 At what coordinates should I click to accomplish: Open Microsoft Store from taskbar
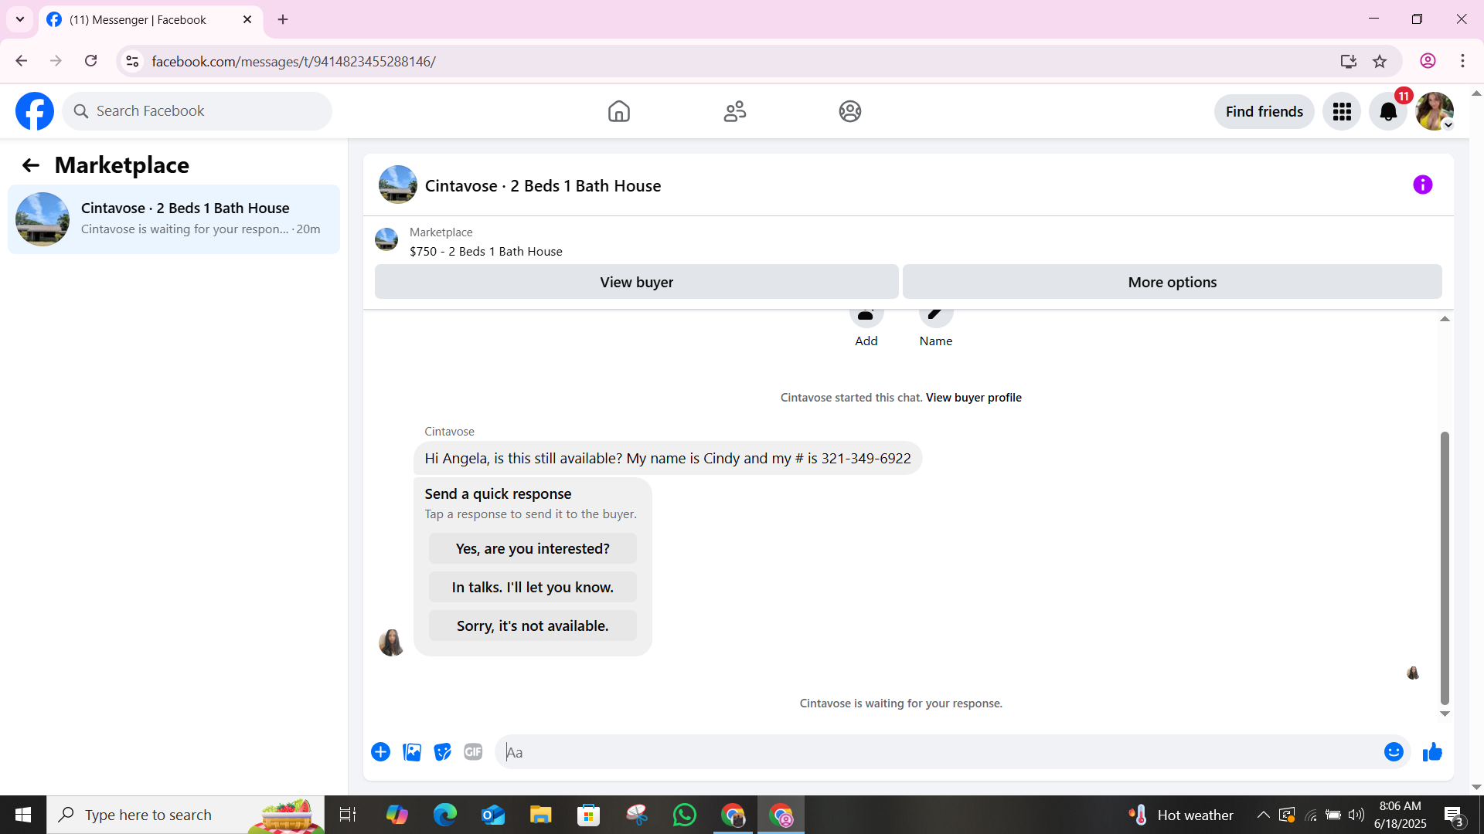(589, 815)
